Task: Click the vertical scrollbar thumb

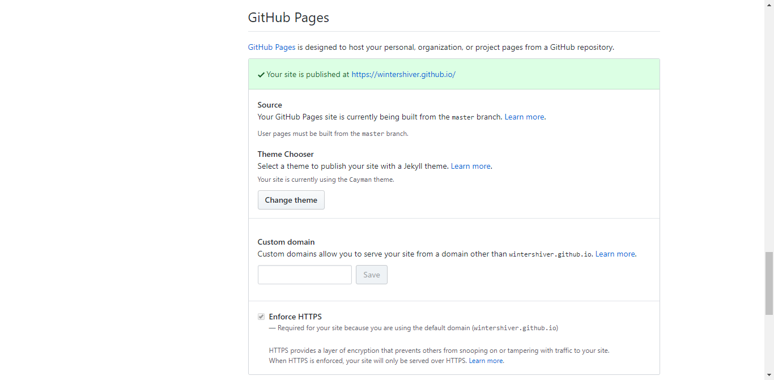Action: [769, 283]
